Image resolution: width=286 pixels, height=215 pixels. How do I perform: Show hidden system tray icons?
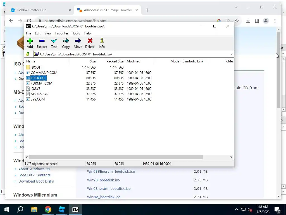pyautogui.click(x=236, y=209)
